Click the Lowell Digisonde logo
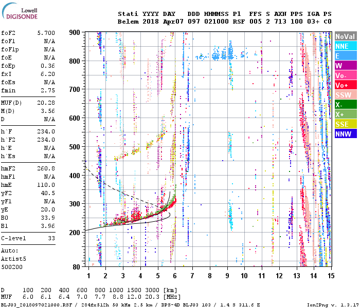 (x=20, y=11)
